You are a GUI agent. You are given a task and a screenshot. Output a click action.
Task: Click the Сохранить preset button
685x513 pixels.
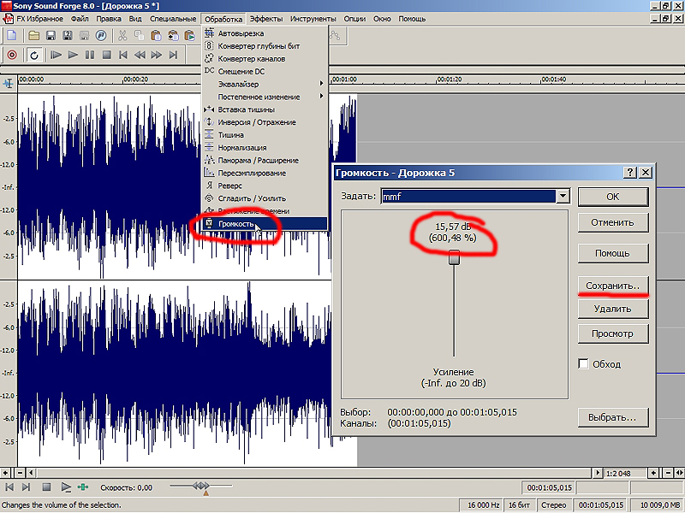coord(613,286)
